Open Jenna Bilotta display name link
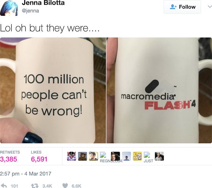This screenshot has width=212, height=188. tap(43, 3)
